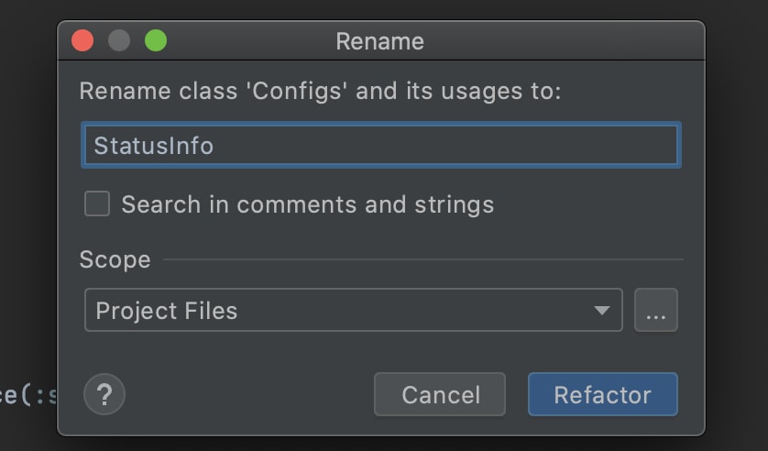Enable Search in comments and strings checkbox

97,203
